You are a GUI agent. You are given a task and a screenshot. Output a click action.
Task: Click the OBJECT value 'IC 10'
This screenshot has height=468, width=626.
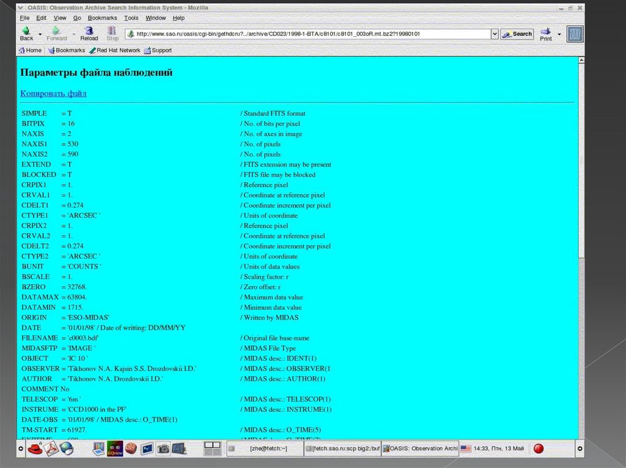click(x=78, y=358)
